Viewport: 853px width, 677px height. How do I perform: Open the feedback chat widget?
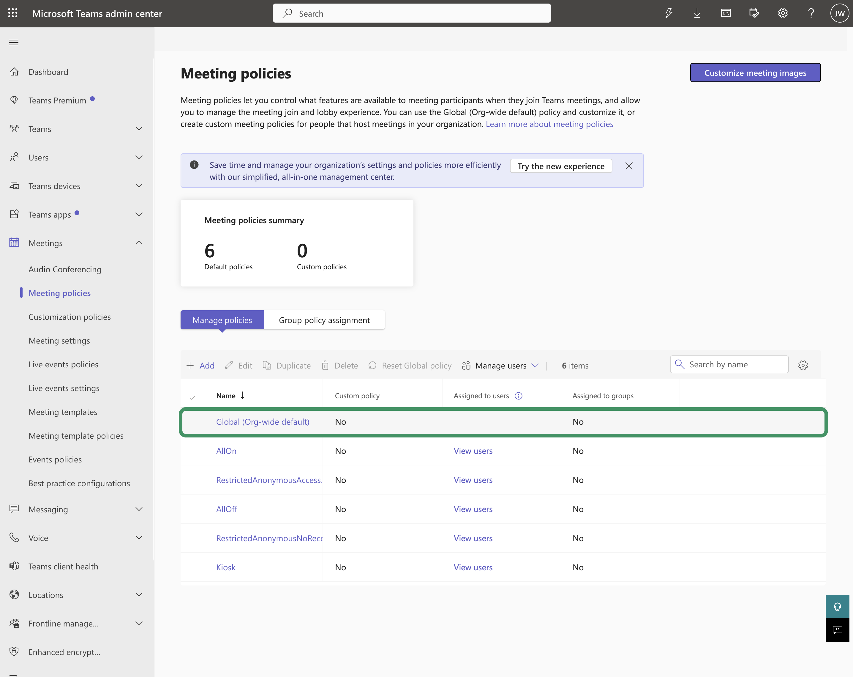[x=837, y=630]
